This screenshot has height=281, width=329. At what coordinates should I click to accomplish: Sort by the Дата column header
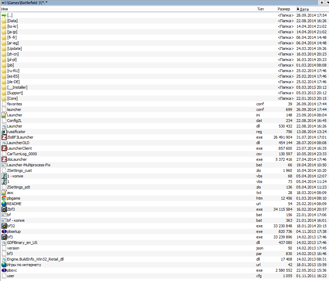[x=304, y=9]
